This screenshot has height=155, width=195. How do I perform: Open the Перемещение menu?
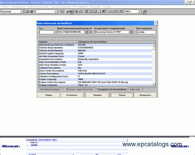click(18, 7)
